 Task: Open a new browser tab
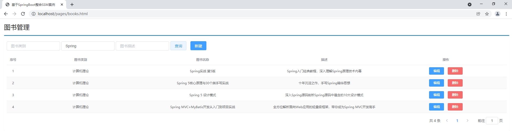click(x=72, y=5)
